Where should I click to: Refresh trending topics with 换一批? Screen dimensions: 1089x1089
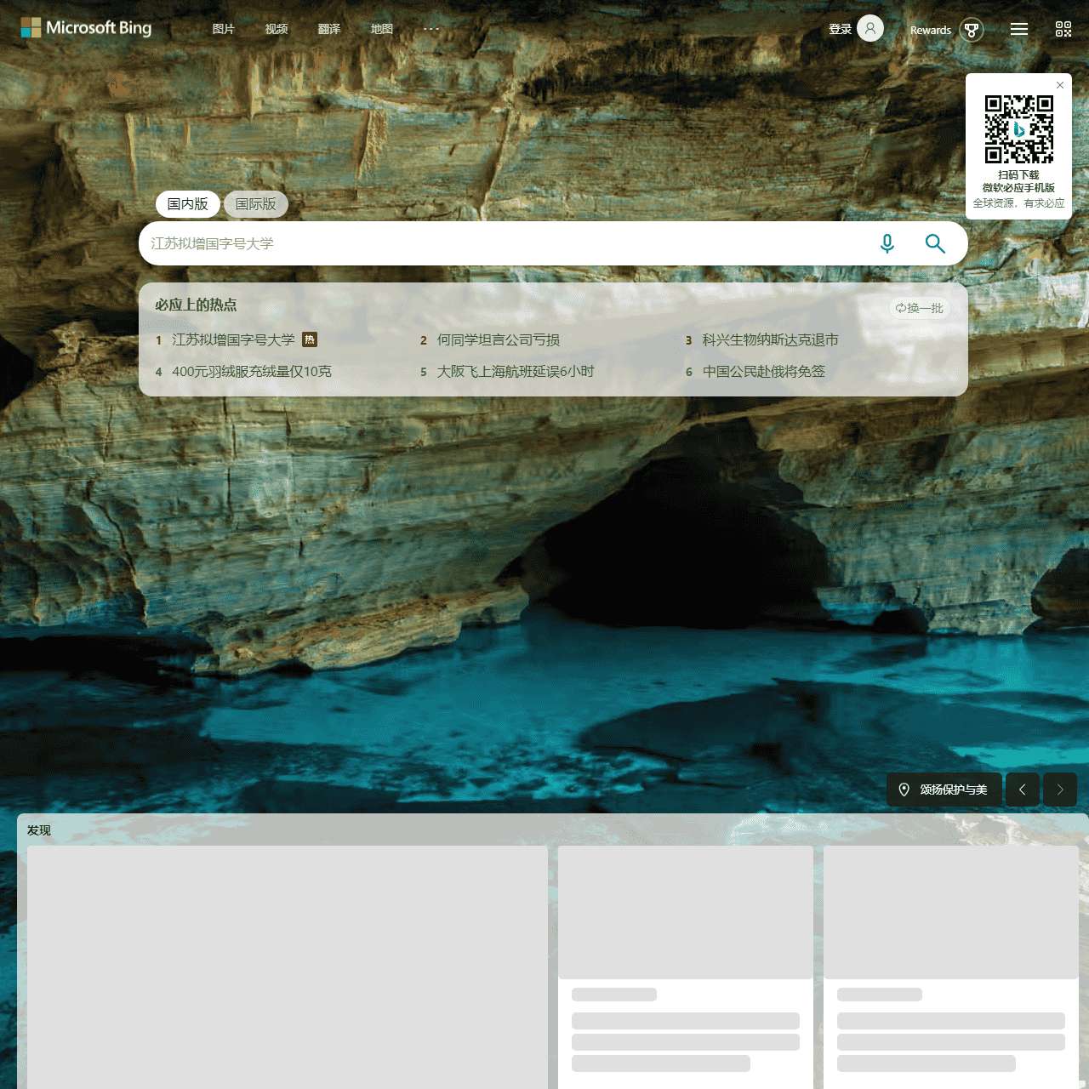point(920,308)
